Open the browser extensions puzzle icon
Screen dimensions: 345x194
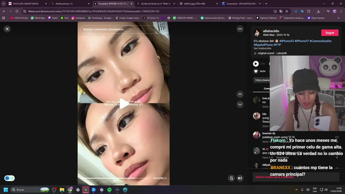pos(309,11)
